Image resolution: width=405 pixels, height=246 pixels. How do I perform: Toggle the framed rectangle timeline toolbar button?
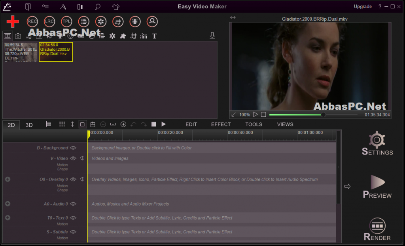83,124
